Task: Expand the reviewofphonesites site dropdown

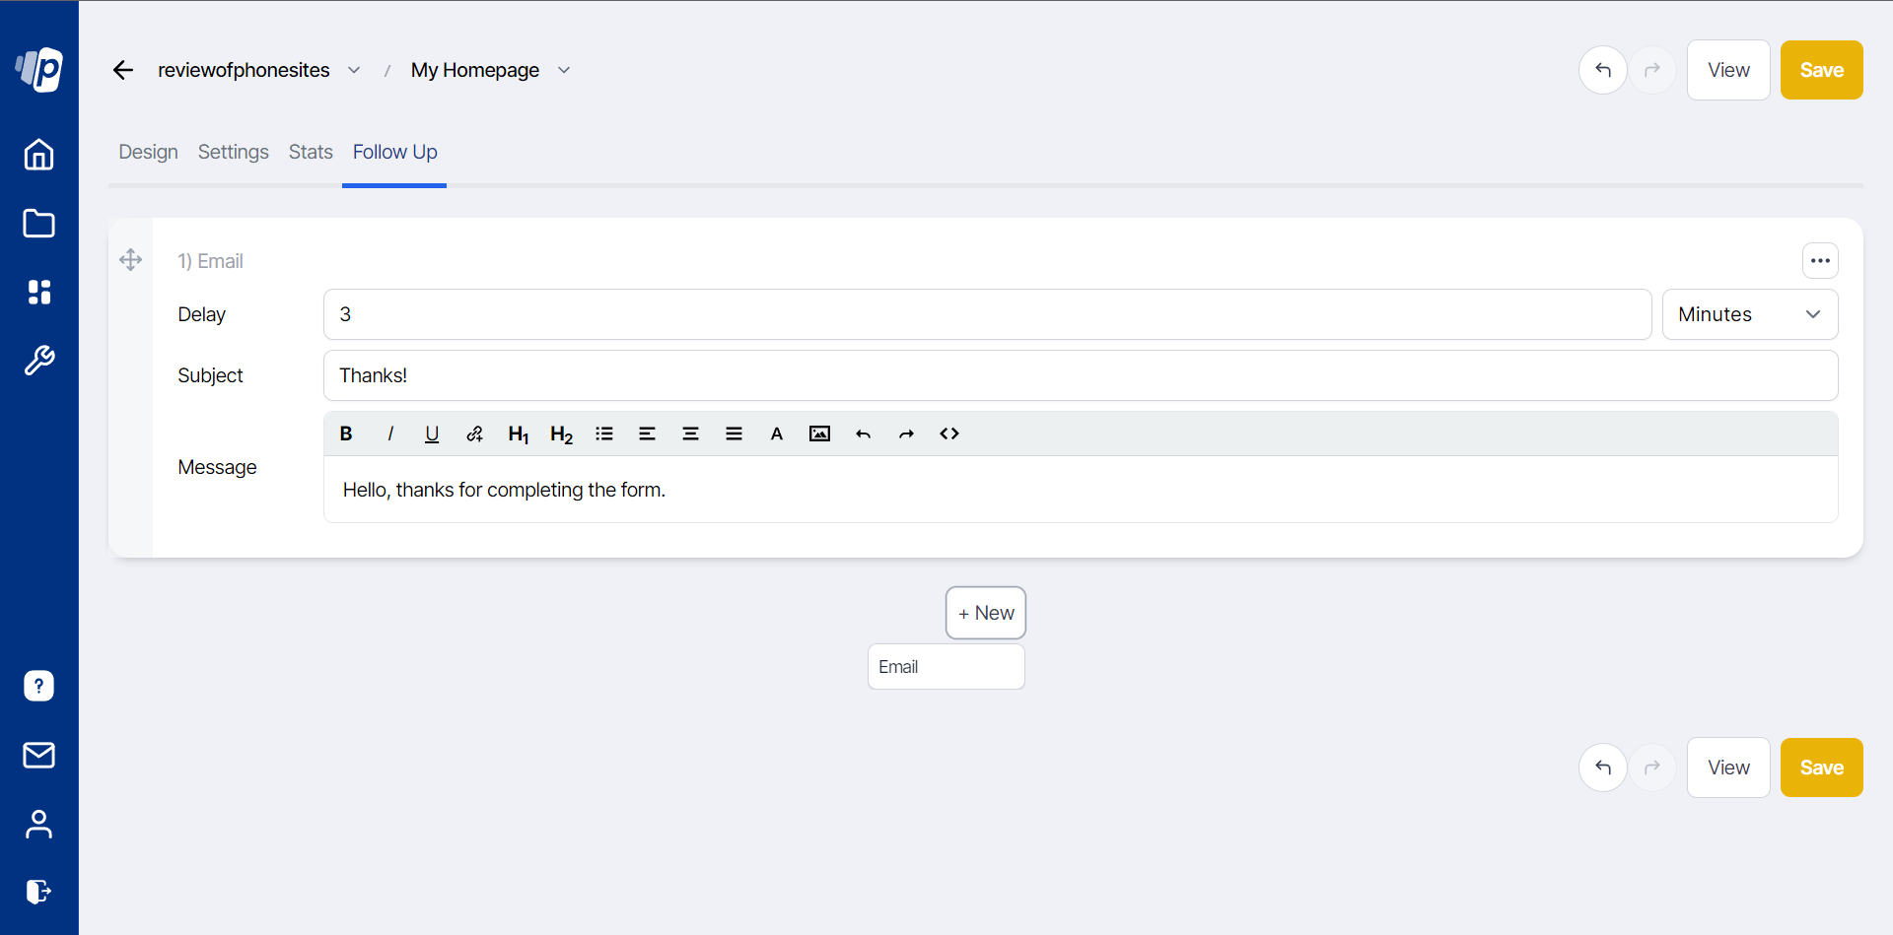Action: (x=354, y=70)
